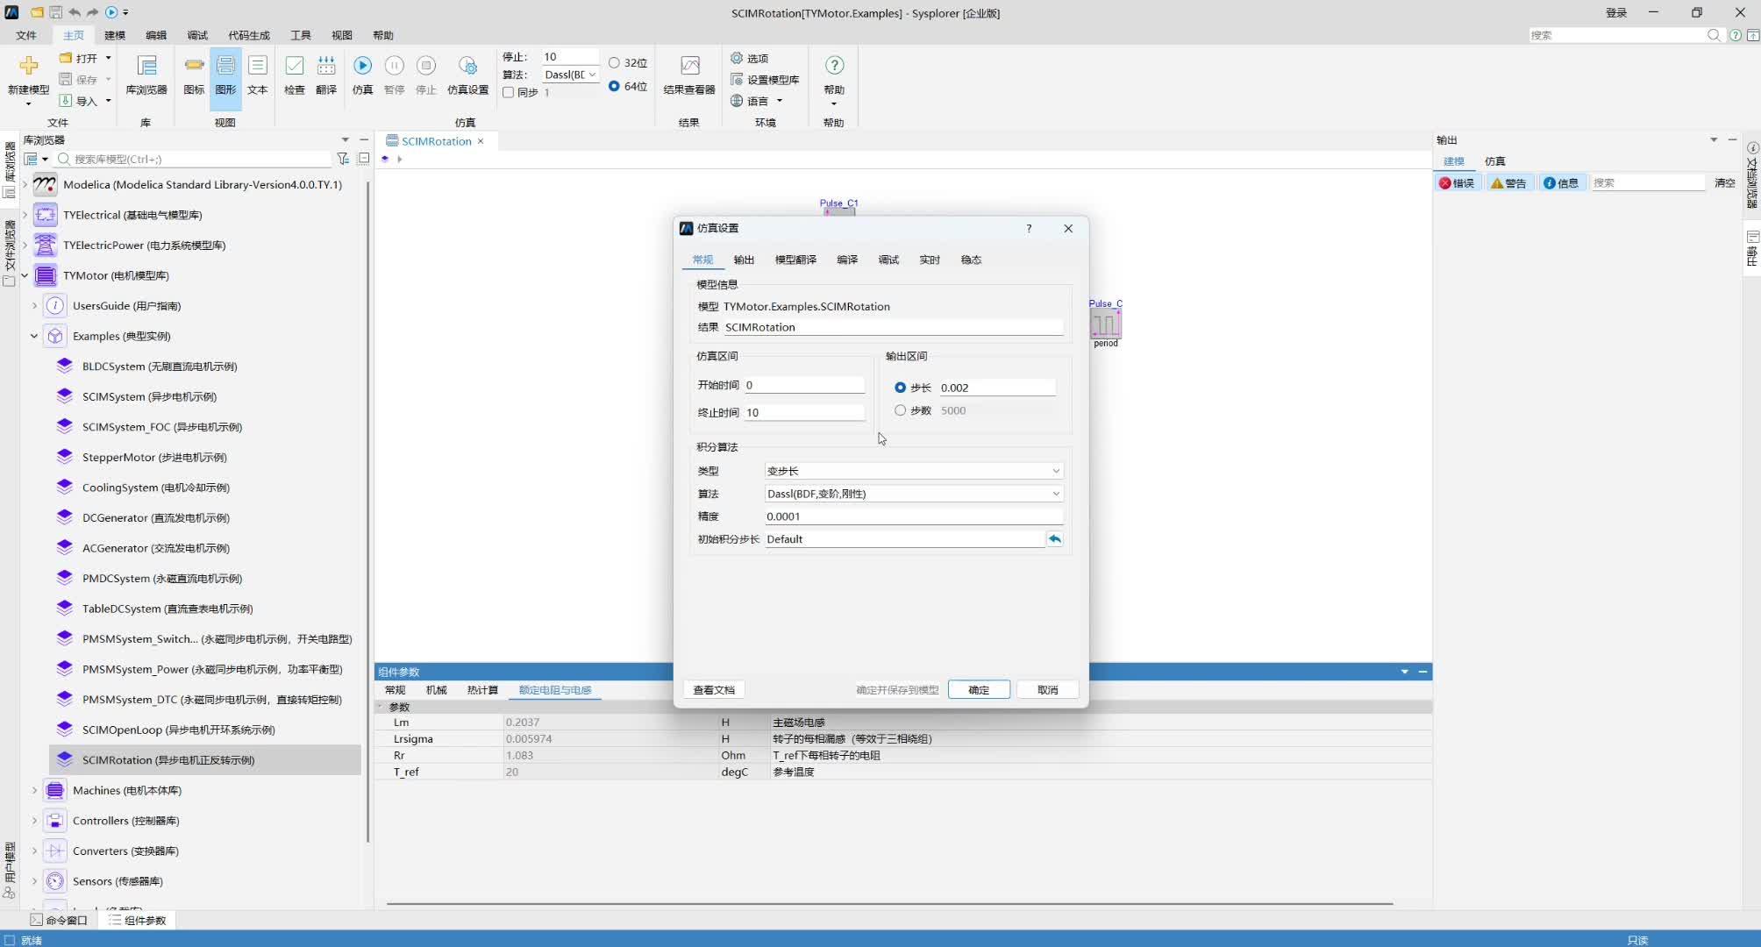The height and width of the screenshot is (947, 1761).
Task: Click the 确定 button
Action: pos(978,690)
